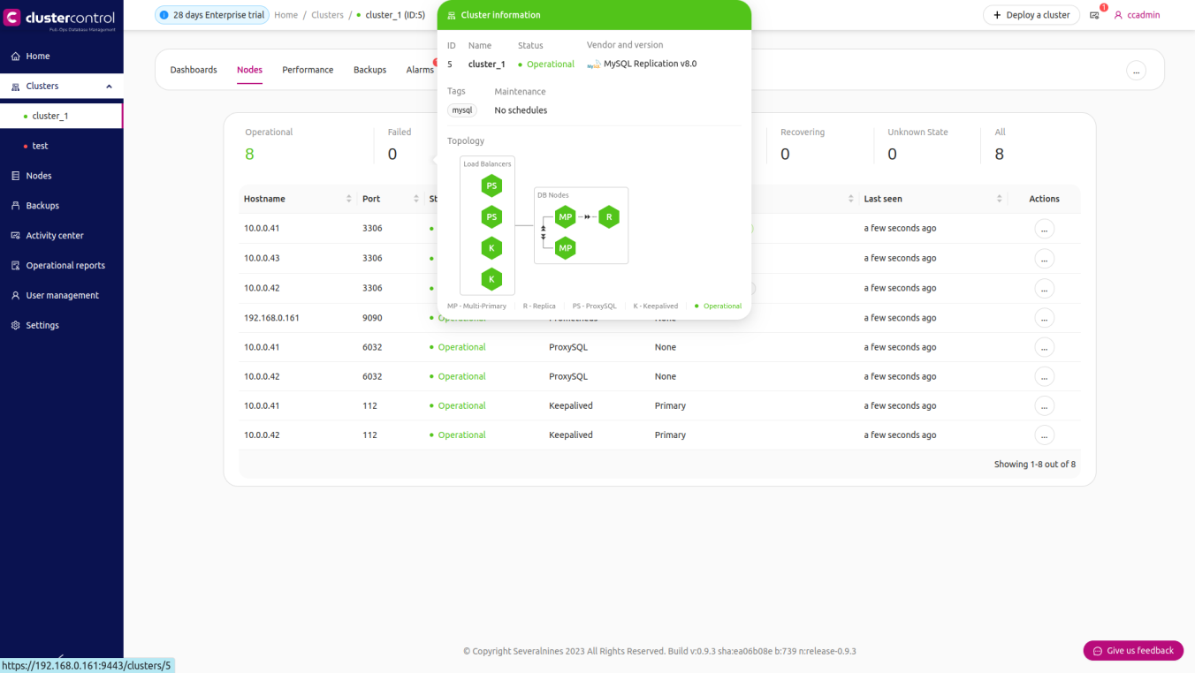Click the top PS ProxySQL hexagon in topology
Viewport: 1195px width, 673px height.
click(491, 185)
